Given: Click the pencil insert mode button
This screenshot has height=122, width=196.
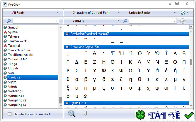Looking at the screenshot, I should point(183,21).
